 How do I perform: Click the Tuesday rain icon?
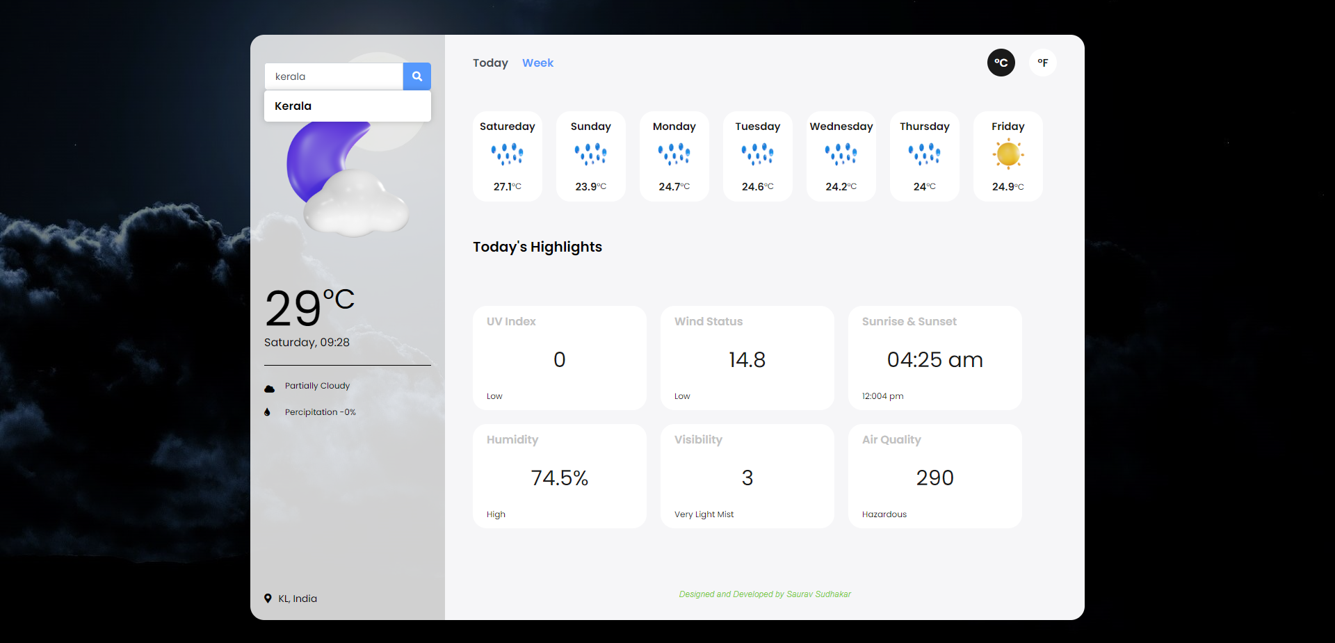click(758, 154)
